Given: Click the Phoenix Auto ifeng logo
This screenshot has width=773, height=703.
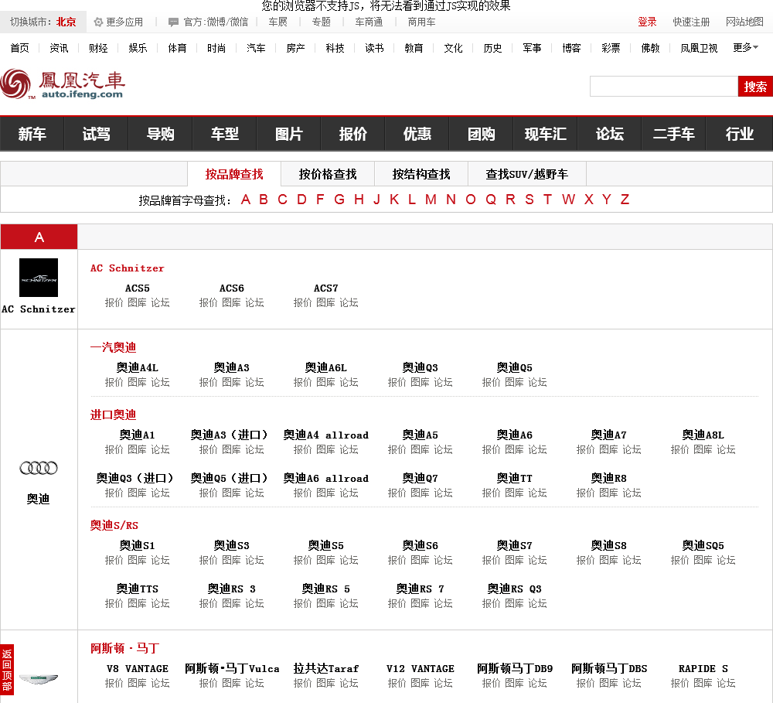Looking at the screenshot, I should (63, 84).
